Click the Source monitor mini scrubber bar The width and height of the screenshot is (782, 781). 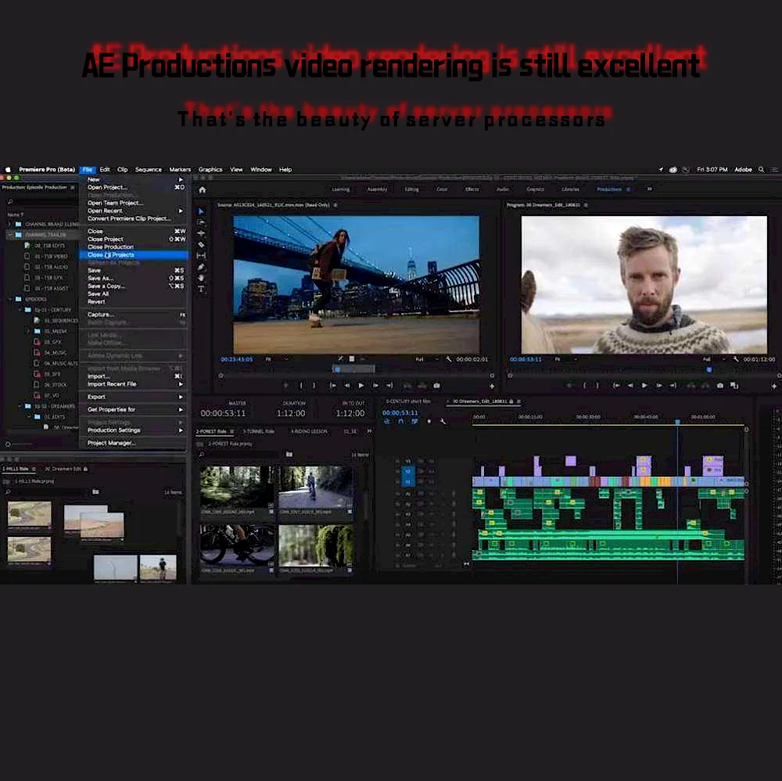click(353, 369)
